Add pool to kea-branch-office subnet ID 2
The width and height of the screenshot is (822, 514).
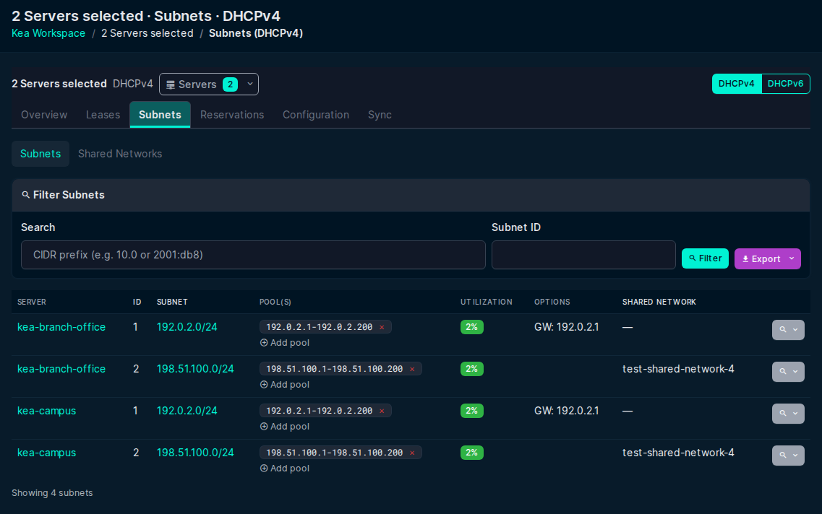click(x=285, y=385)
